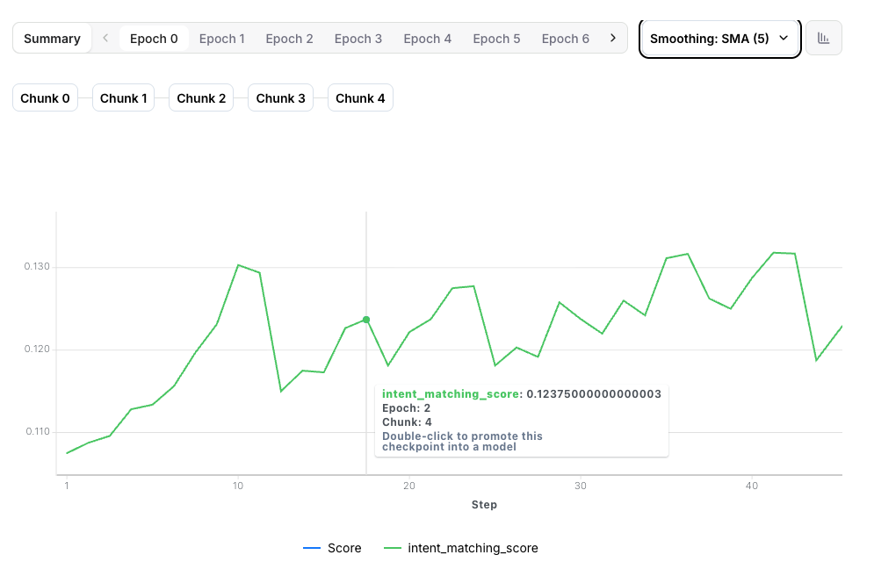The width and height of the screenshot is (874, 562).
Task: Select the Epoch 6 tab
Action: [565, 38]
